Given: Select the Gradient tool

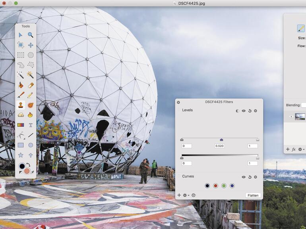Looking at the screenshot, I should [x=21, y=125].
